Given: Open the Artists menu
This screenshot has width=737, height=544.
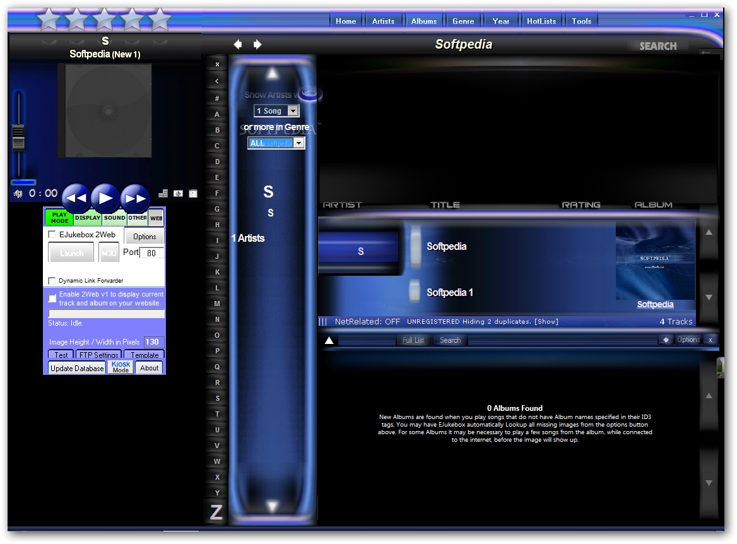Looking at the screenshot, I should point(383,21).
